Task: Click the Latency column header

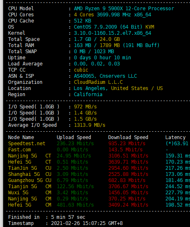Action: click(x=175, y=137)
